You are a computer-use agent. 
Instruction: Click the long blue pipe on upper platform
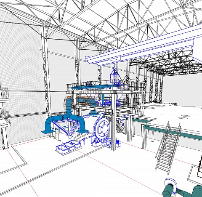93,87
